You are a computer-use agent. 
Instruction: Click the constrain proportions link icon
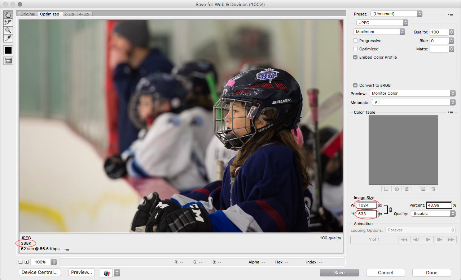[x=390, y=210]
